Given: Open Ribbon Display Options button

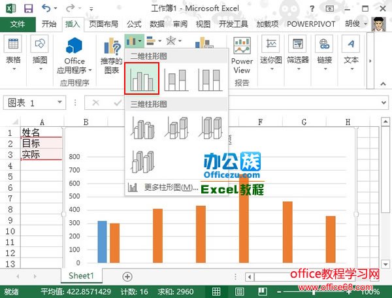Looking at the screenshot, I should (x=330, y=8).
